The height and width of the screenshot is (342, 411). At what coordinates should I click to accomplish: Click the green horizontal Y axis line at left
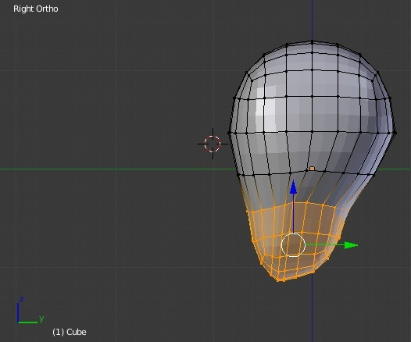click(105, 169)
